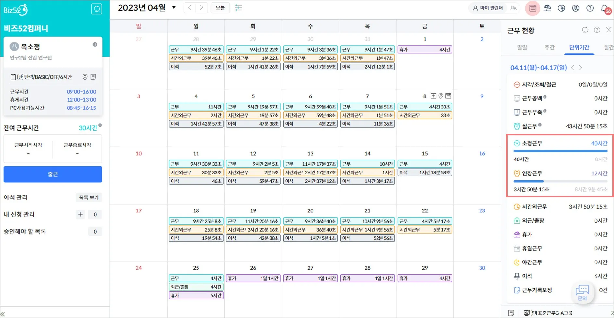Click the add plus icon on April 8
Viewport: 614px width, 318px height.
pyautogui.click(x=433, y=96)
